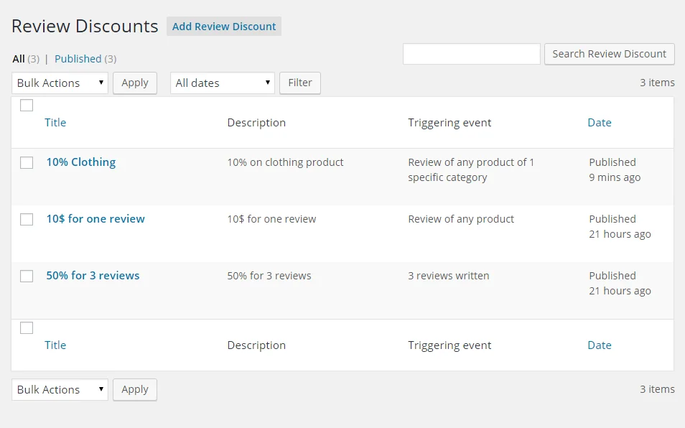Viewport: 685px width, 428px height.
Task: Click the bottom Apply button
Action: [135, 389]
